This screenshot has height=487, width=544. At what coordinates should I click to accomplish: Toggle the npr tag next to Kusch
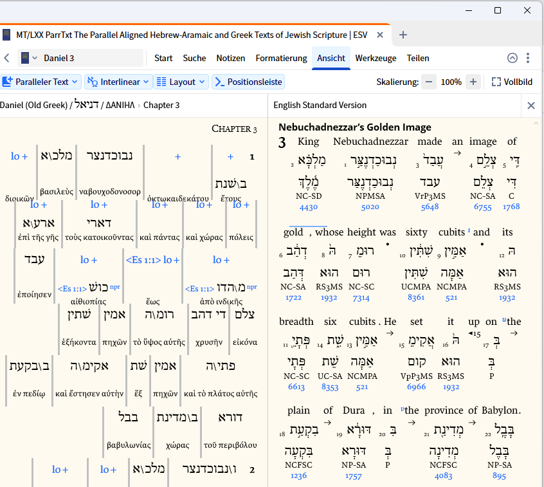click(114, 286)
